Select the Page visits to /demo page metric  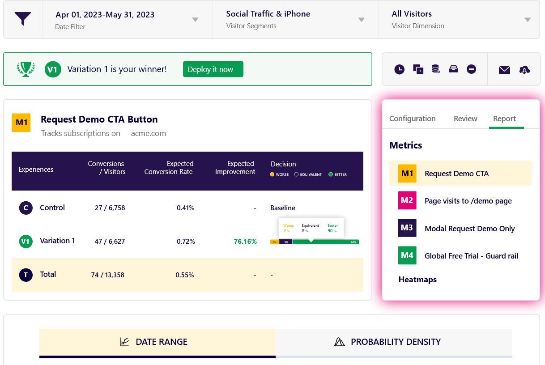(x=468, y=201)
